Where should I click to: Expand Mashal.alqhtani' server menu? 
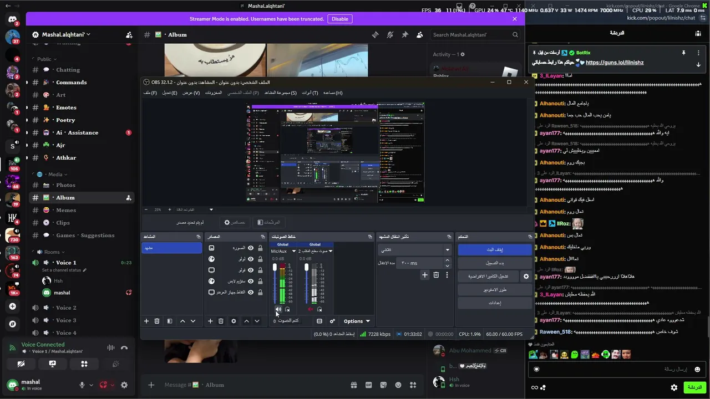pyautogui.click(x=65, y=34)
